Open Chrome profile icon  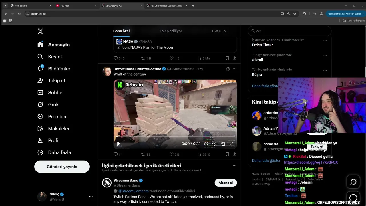[x=321, y=14]
